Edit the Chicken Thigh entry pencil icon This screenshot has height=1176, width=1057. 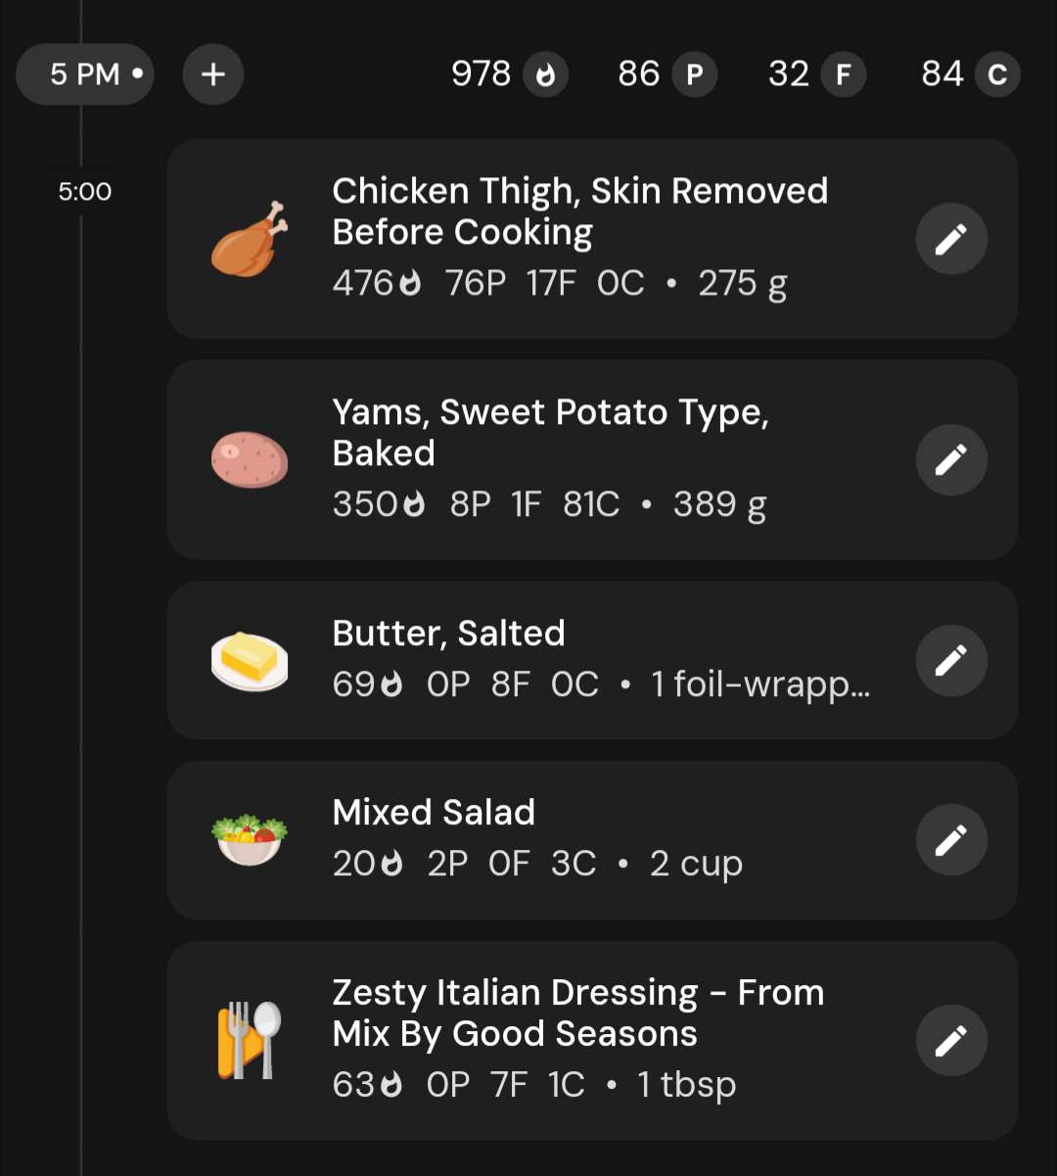point(951,239)
